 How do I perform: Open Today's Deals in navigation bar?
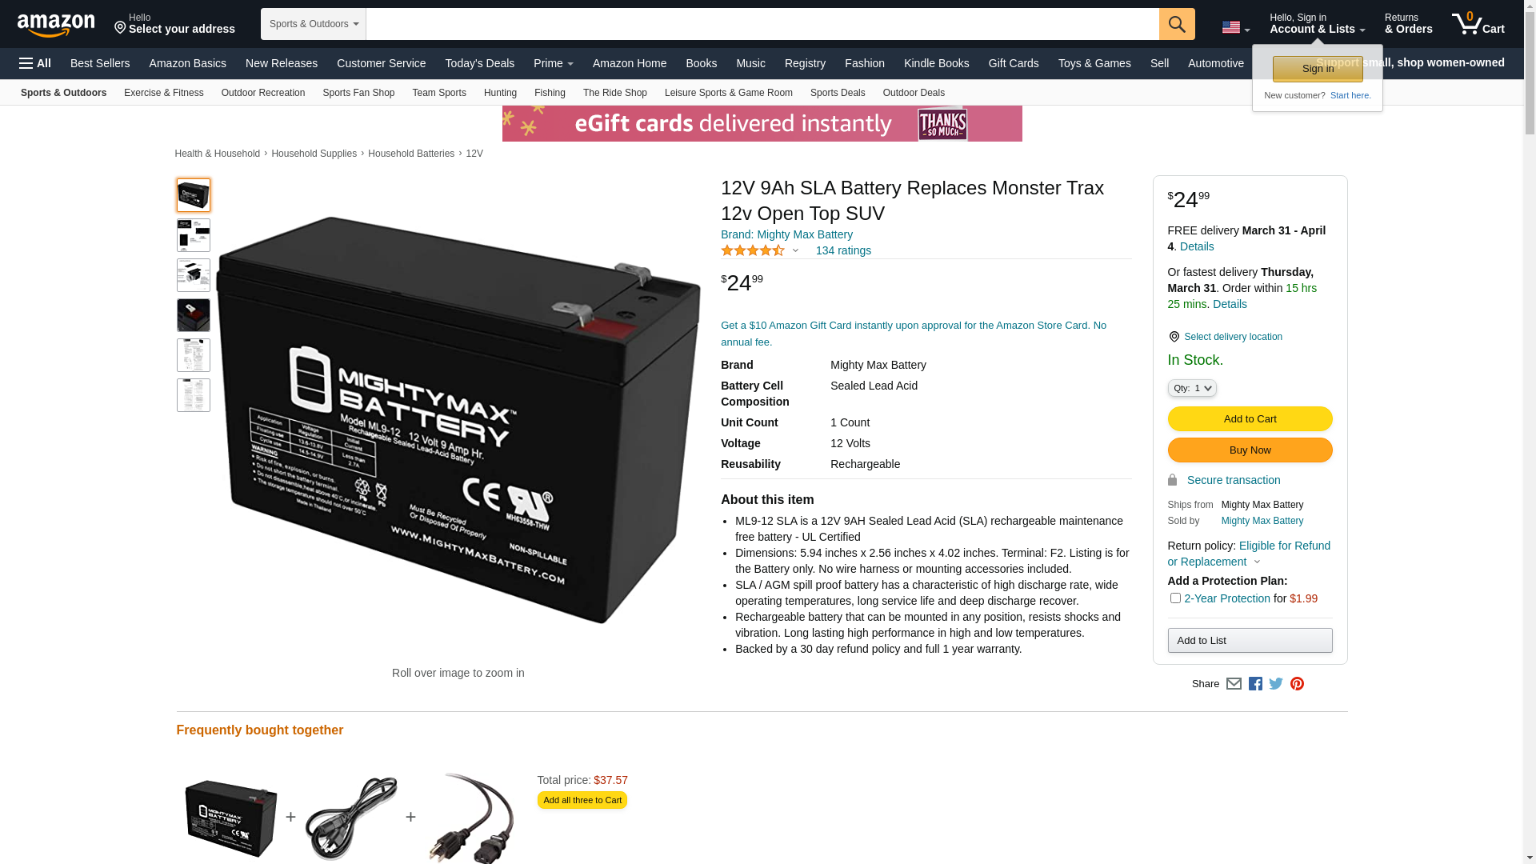click(479, 63)
